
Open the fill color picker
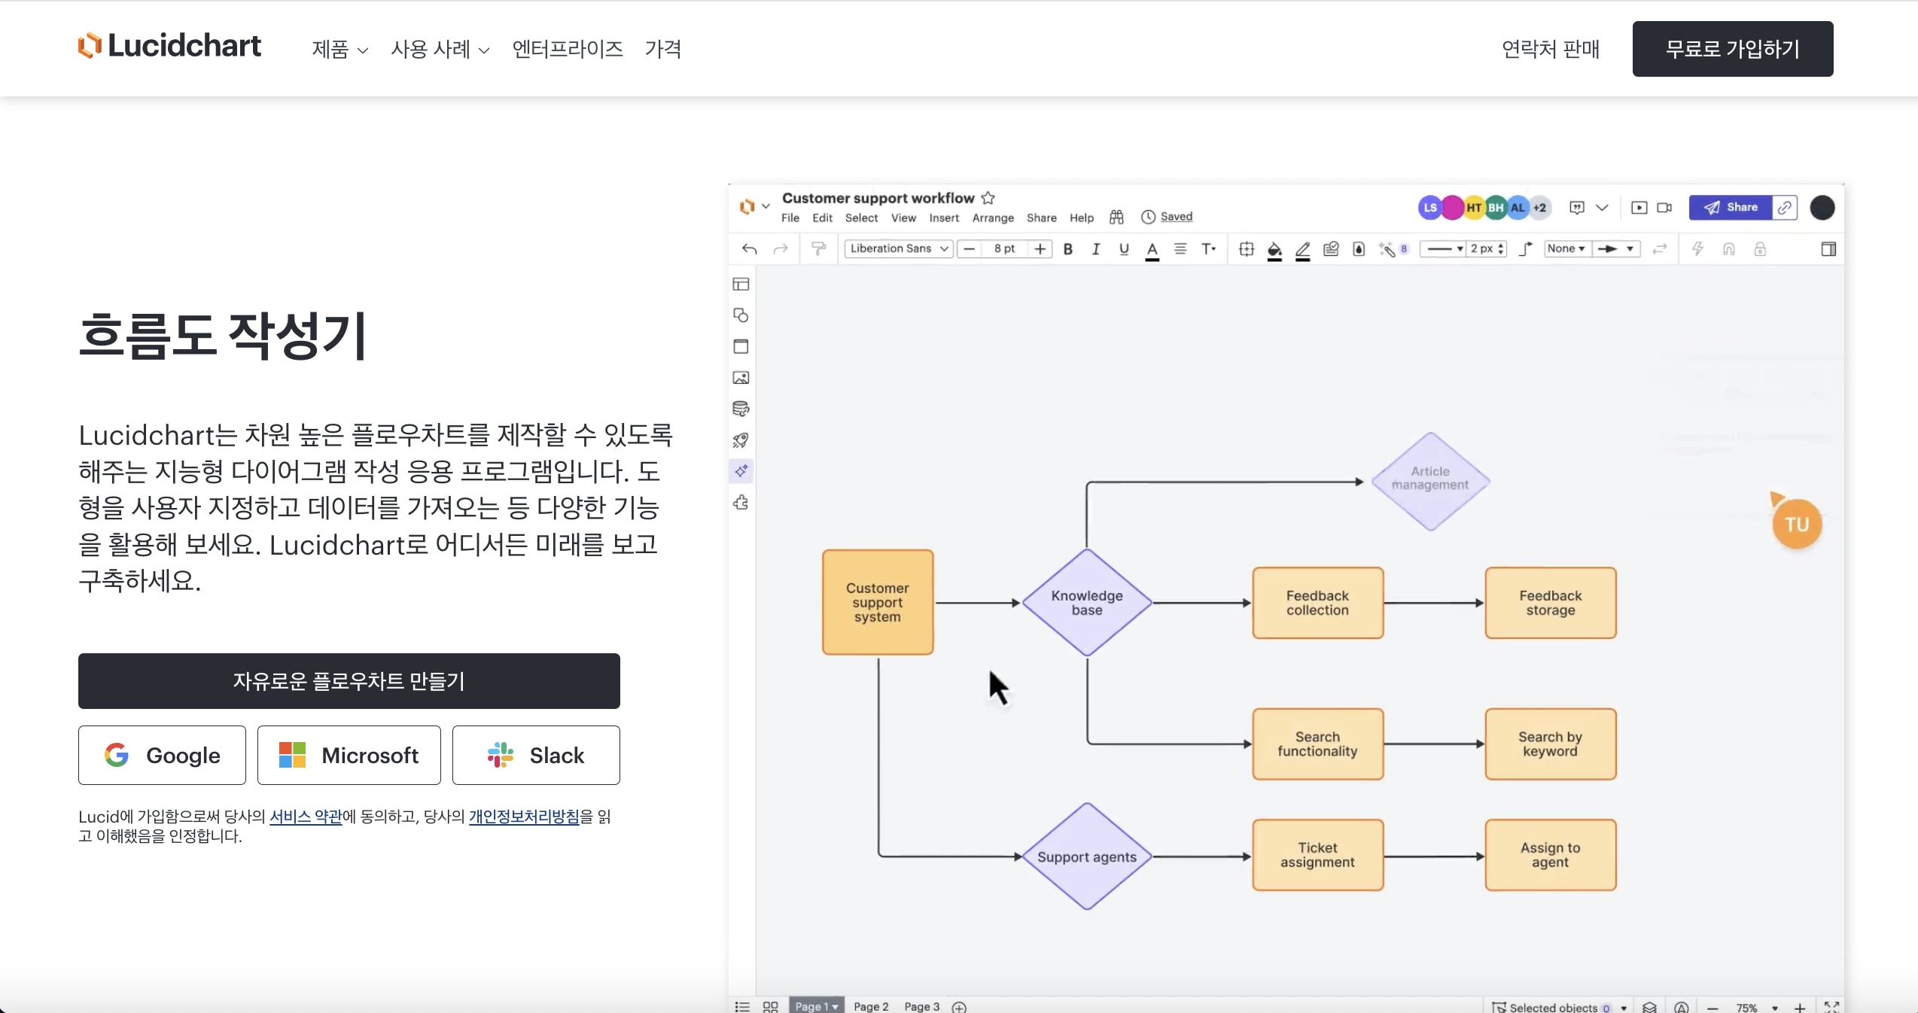click(x=1274, y=249)
